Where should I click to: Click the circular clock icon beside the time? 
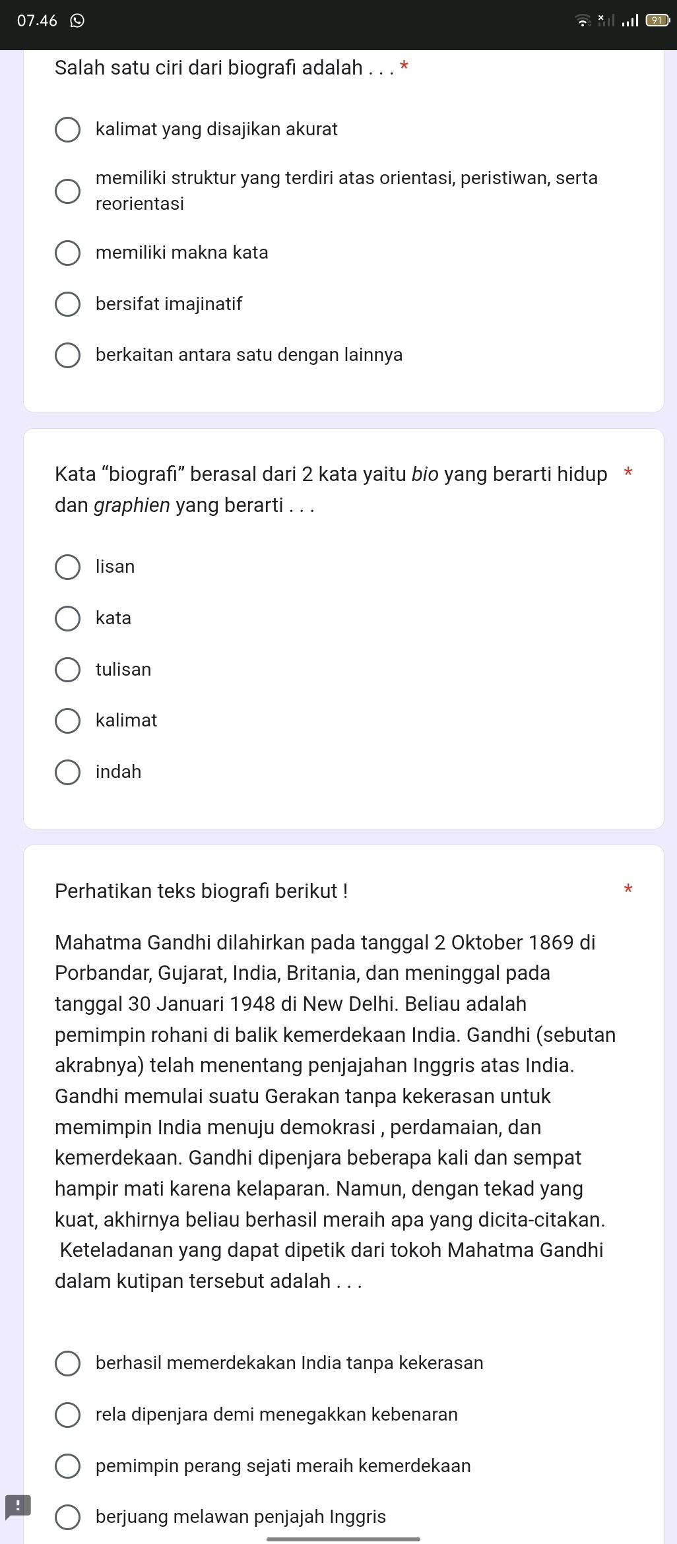coord(77,21)
